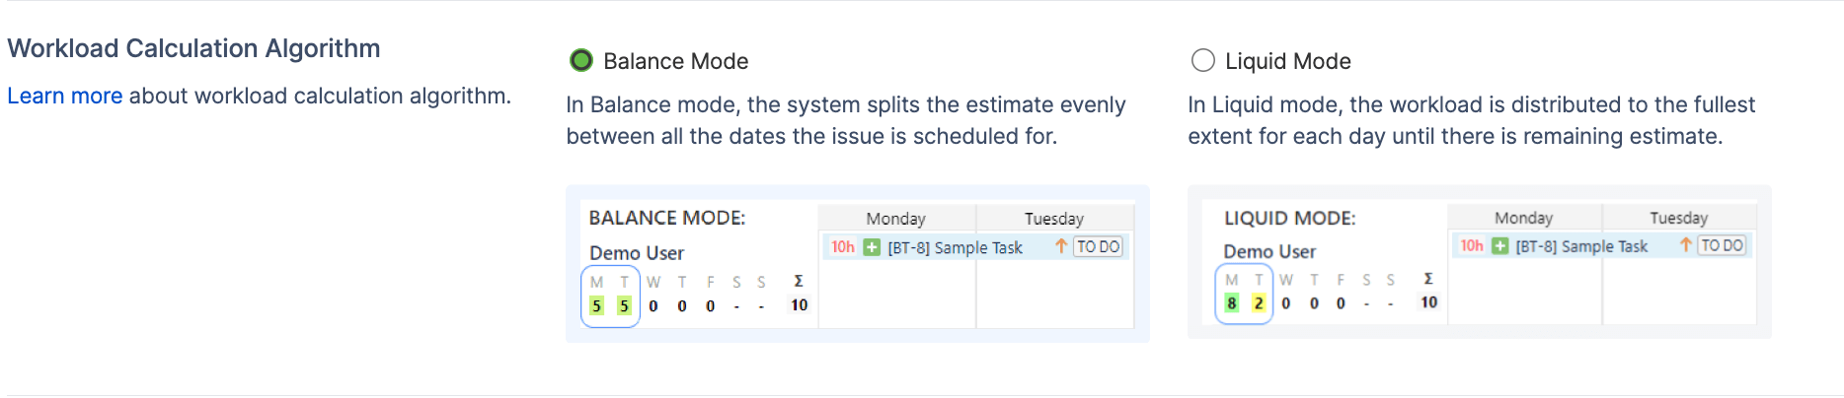This screenshot has height=398, width=1844.
Task: Open the Learn more link
Action: 65,97
